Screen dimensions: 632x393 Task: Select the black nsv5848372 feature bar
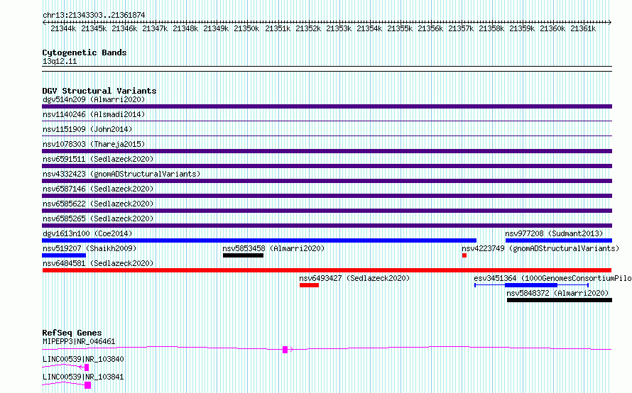(x=560, y=300)
